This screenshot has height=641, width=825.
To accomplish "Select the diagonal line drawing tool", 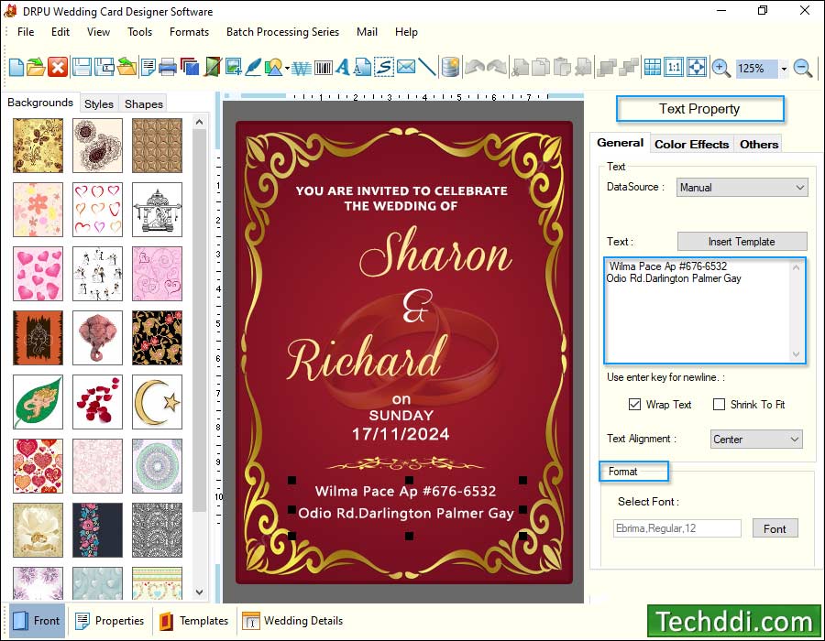I will pos(426,67).
